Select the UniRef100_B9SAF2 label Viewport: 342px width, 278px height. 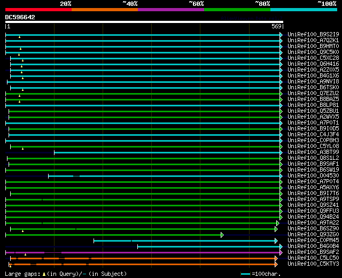click(x=313, y=252)
